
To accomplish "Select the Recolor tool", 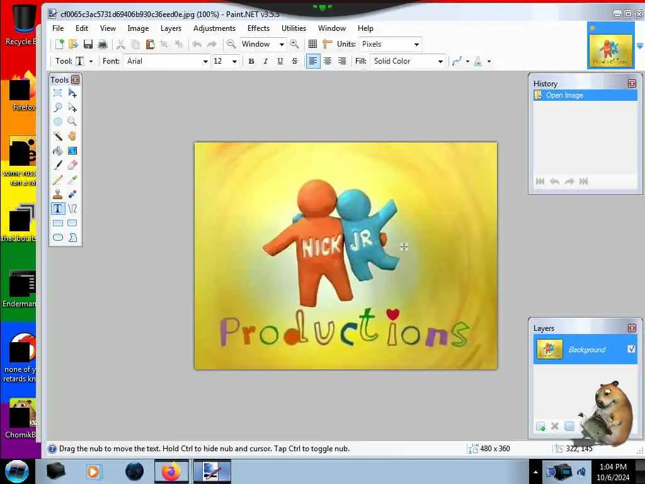I will 72,194.
